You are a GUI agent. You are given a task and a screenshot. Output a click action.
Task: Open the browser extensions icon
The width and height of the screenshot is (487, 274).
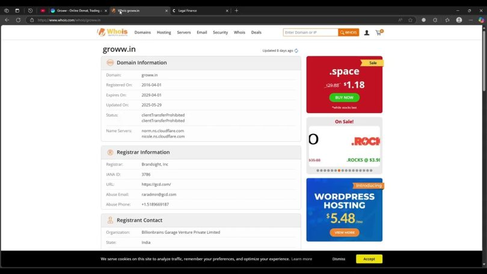pos(435,20)
